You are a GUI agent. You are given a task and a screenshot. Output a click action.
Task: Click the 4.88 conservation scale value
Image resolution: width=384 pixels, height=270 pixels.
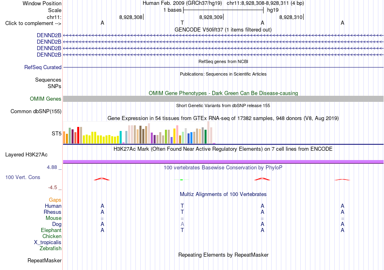tap(52, 167)
